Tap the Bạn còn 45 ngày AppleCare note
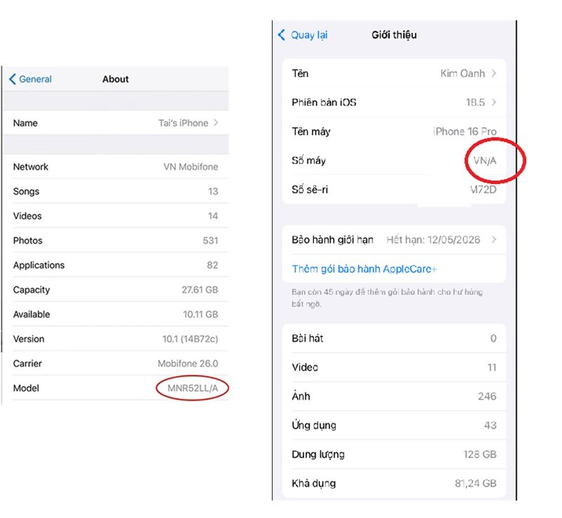Viewport: 562px width, 518px height. [x=387, y=298]
